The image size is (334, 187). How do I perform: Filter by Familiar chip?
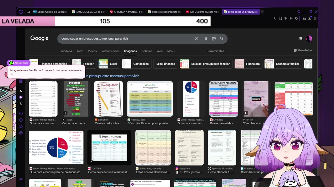[84, 64]
